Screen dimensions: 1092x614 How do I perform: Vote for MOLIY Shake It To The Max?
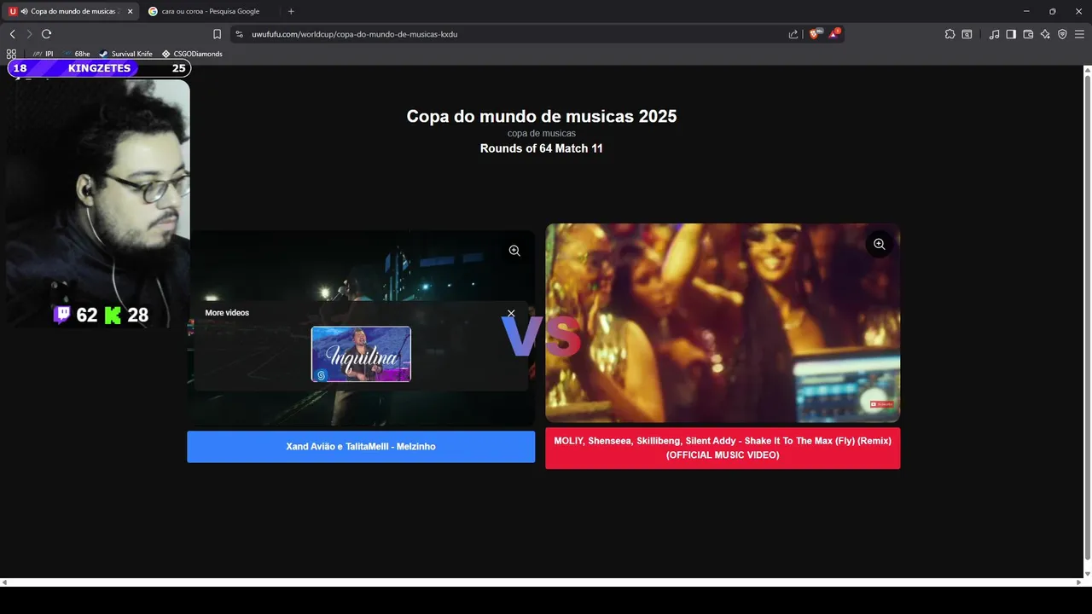click(723, 448)
